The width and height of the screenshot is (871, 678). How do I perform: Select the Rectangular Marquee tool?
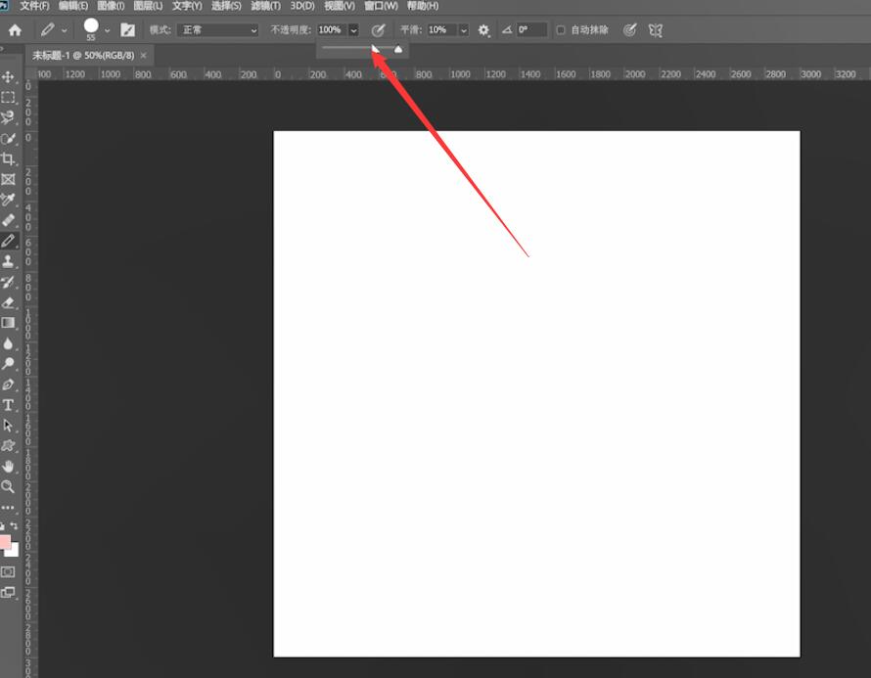(x=8, y=97)
